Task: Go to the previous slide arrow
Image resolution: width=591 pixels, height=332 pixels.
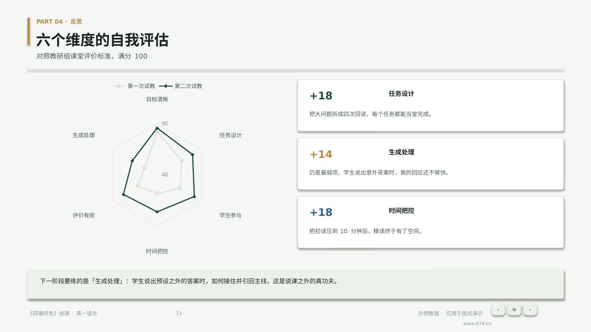Action: tap(498, 309)
